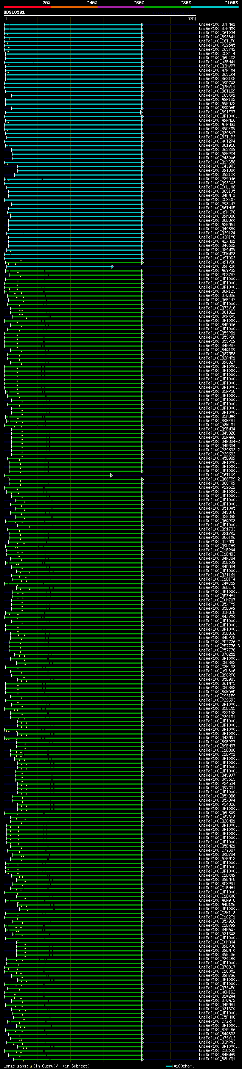The image size is (242, 1069).
Task: Select the hit UniRef100_A9TV80
Action: [217, 262]
